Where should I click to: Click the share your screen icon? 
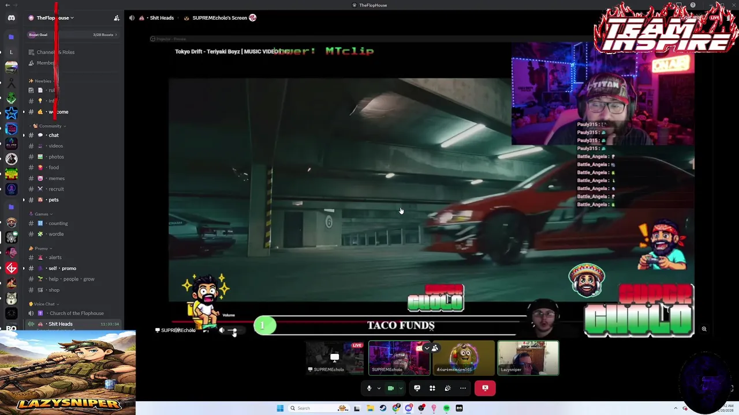[417, 388]
